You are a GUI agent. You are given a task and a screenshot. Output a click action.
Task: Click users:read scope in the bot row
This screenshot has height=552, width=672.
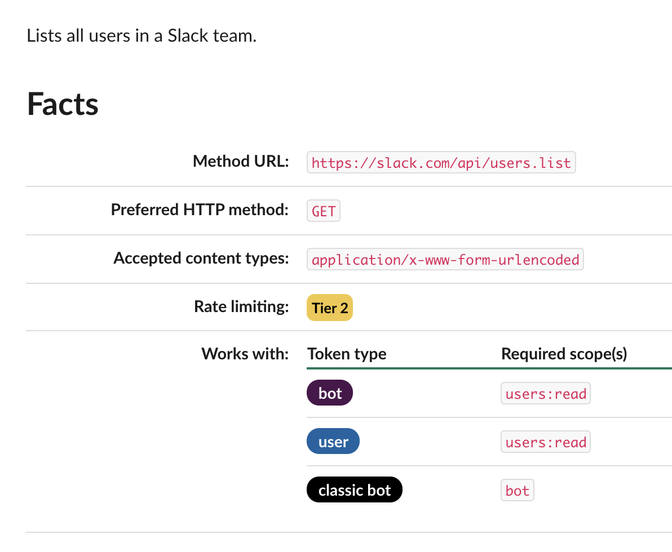pyautogui.click(x=546, y=393)
